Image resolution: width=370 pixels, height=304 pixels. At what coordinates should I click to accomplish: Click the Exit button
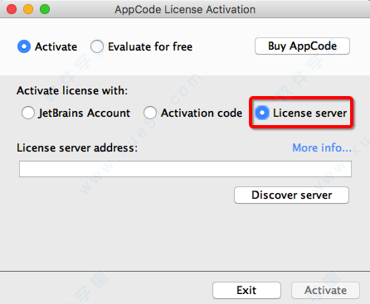[x=246, y=290]
